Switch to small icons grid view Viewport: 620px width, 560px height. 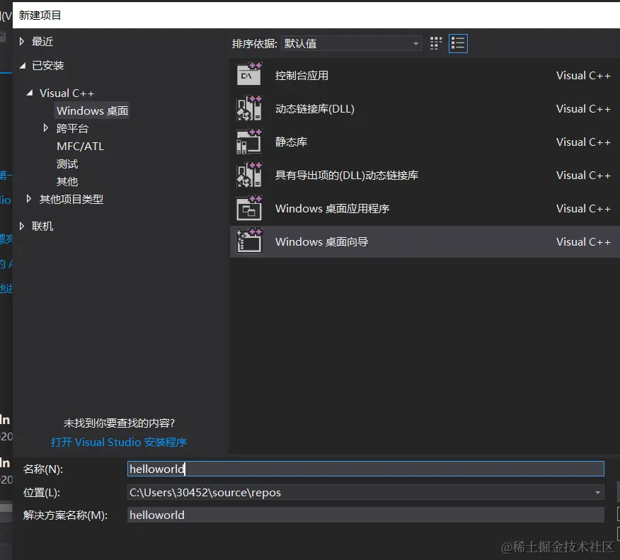pyautogui.click(x=436, y=43)
